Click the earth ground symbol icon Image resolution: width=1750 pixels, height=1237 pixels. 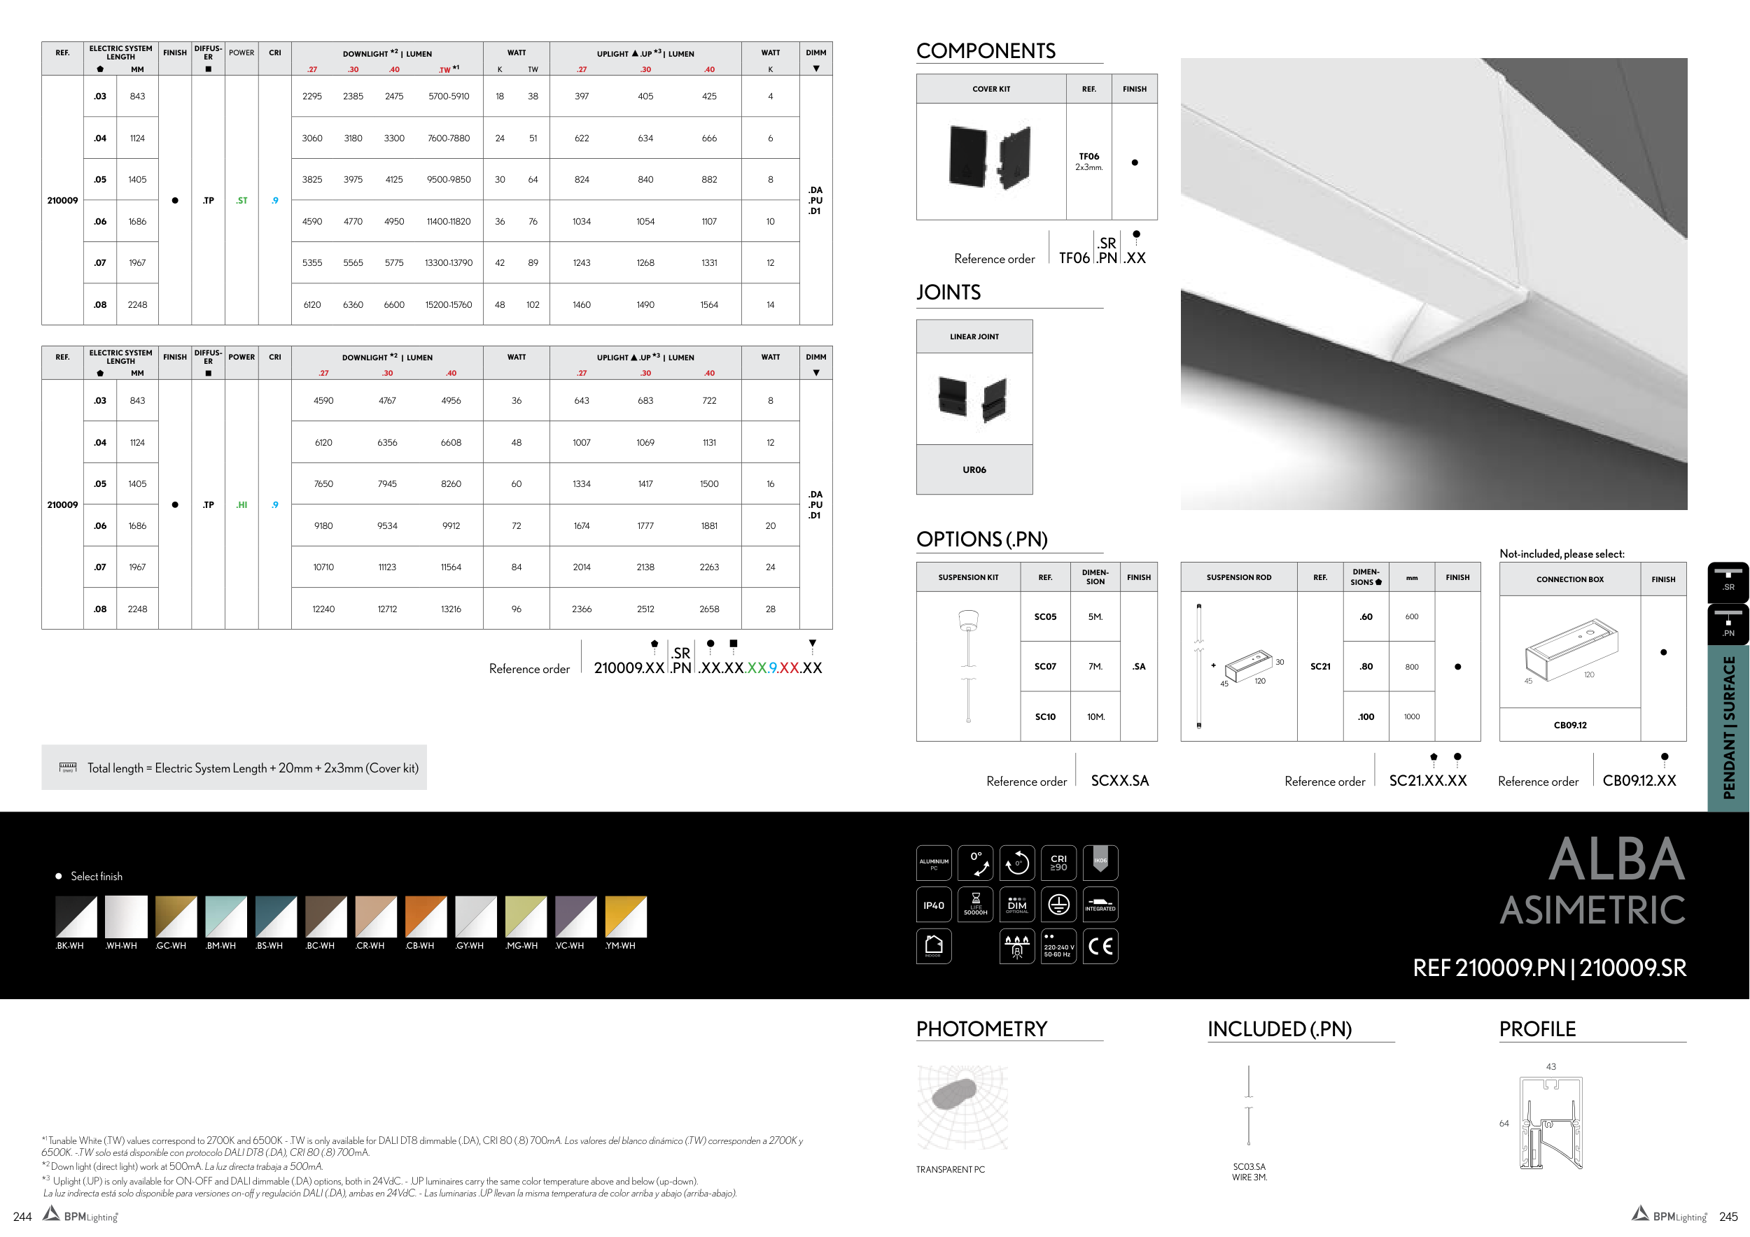pyautogui.click(x=1058, y=905)
